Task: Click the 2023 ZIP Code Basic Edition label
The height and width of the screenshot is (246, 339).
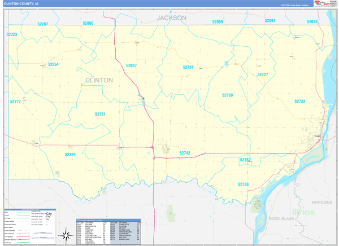Action: [295, 5]
